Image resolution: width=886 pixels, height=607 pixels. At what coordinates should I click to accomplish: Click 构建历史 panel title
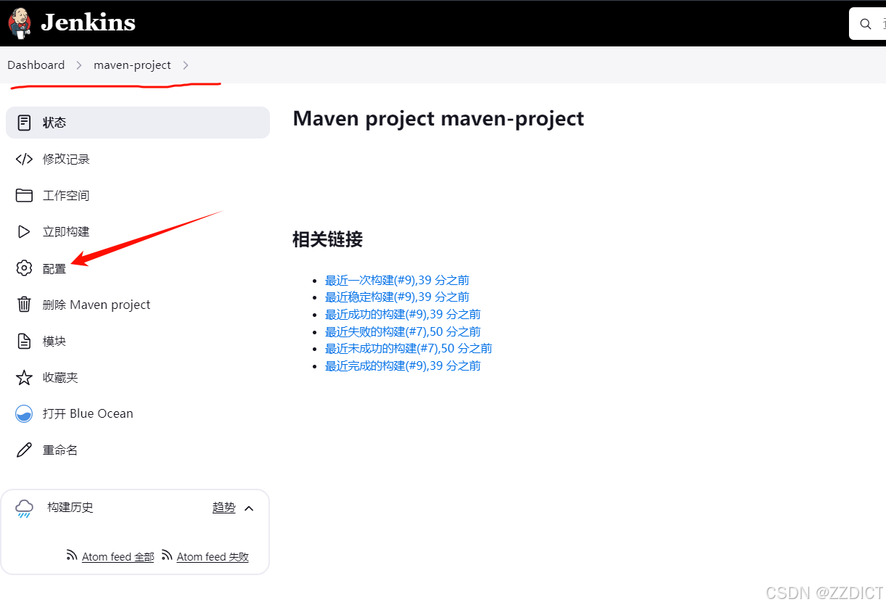70,508
